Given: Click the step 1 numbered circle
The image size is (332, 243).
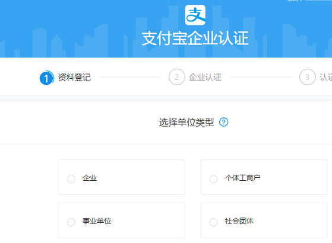Looking at the screenshot, I should coord(46,78).
